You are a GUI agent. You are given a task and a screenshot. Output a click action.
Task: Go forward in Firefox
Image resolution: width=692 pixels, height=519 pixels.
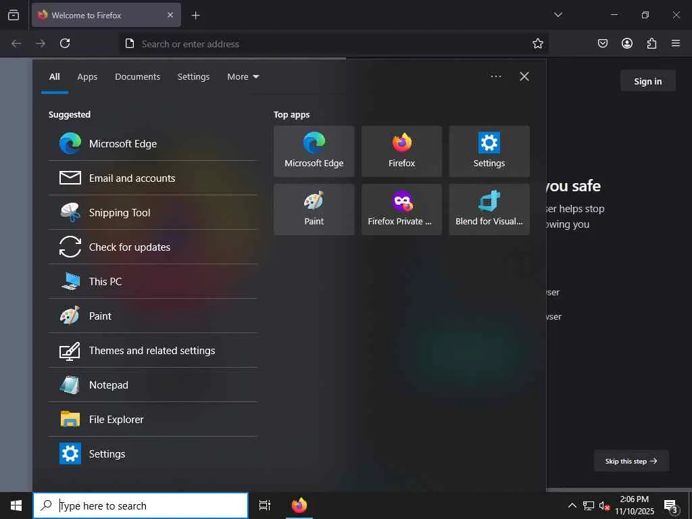41,43
